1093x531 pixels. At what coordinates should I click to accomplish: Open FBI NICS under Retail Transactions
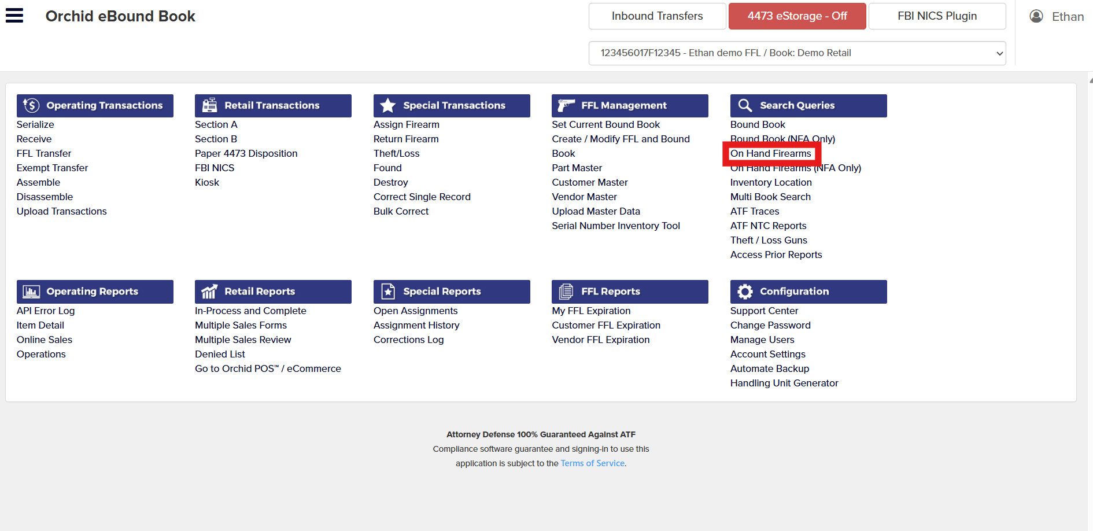click(x=215, y=168)
